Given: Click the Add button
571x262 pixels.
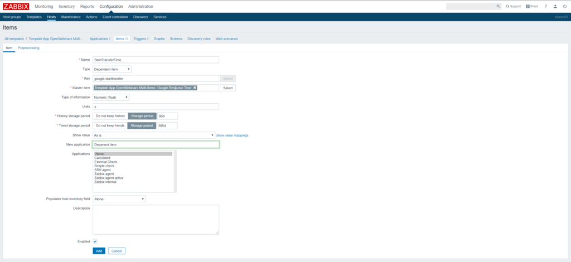Looking at the screenshot, I should [x=99, y=251].
